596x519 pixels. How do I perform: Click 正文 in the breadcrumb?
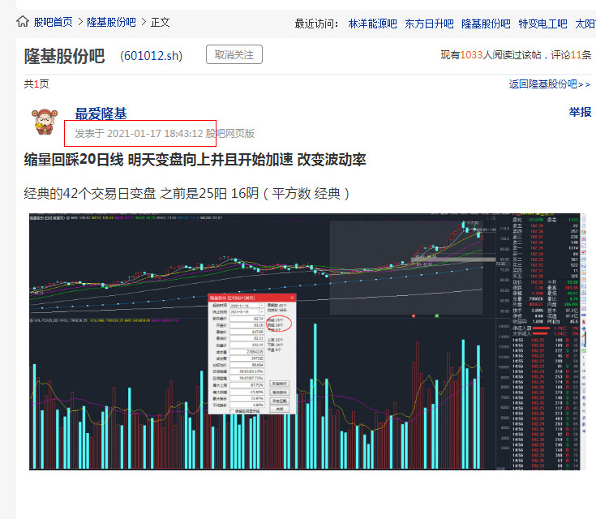[x=160, y=22]
